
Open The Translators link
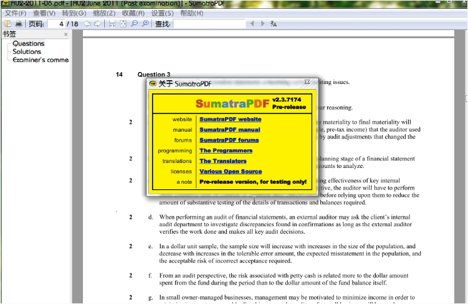click(x=223, y=161)
